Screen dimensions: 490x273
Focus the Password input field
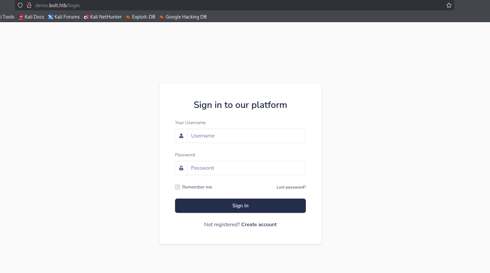click(246, 168)
